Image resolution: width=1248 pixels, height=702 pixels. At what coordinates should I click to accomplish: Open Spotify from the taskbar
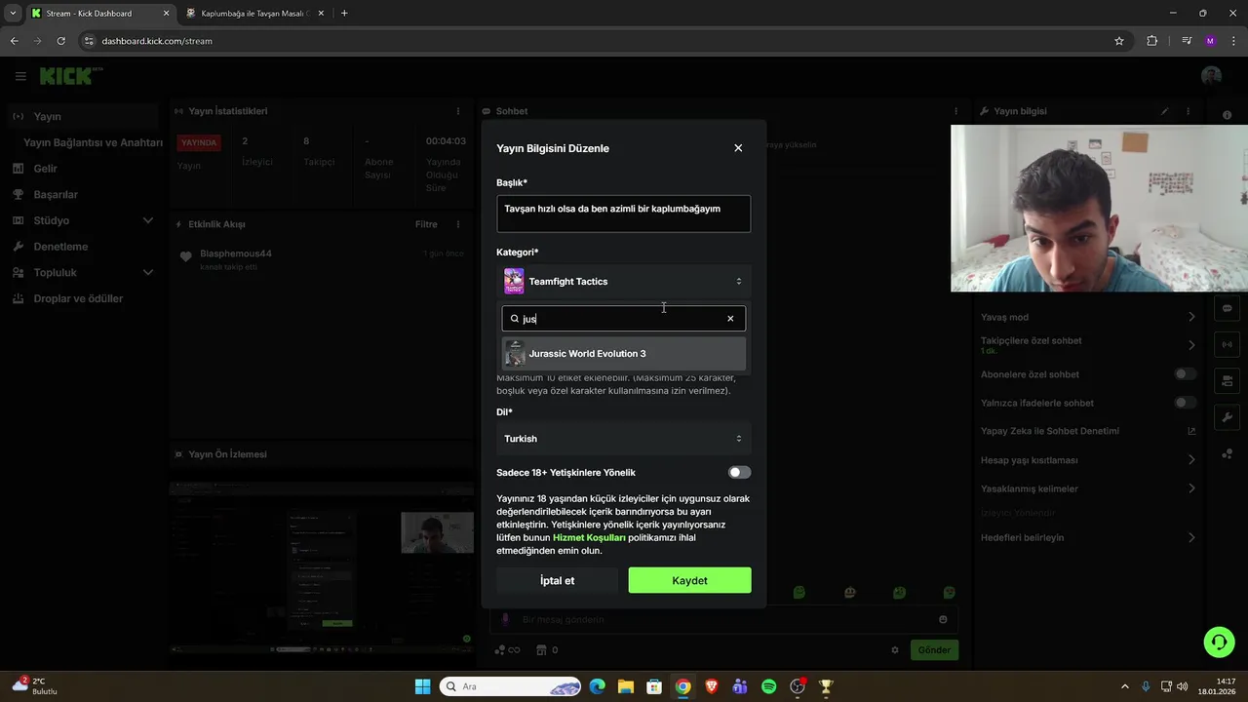click(769, 686)
